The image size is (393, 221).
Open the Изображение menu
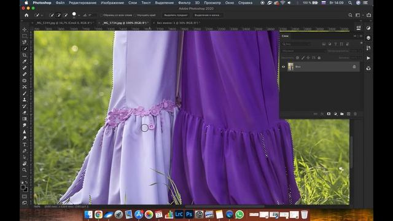[x=112, y=2]
